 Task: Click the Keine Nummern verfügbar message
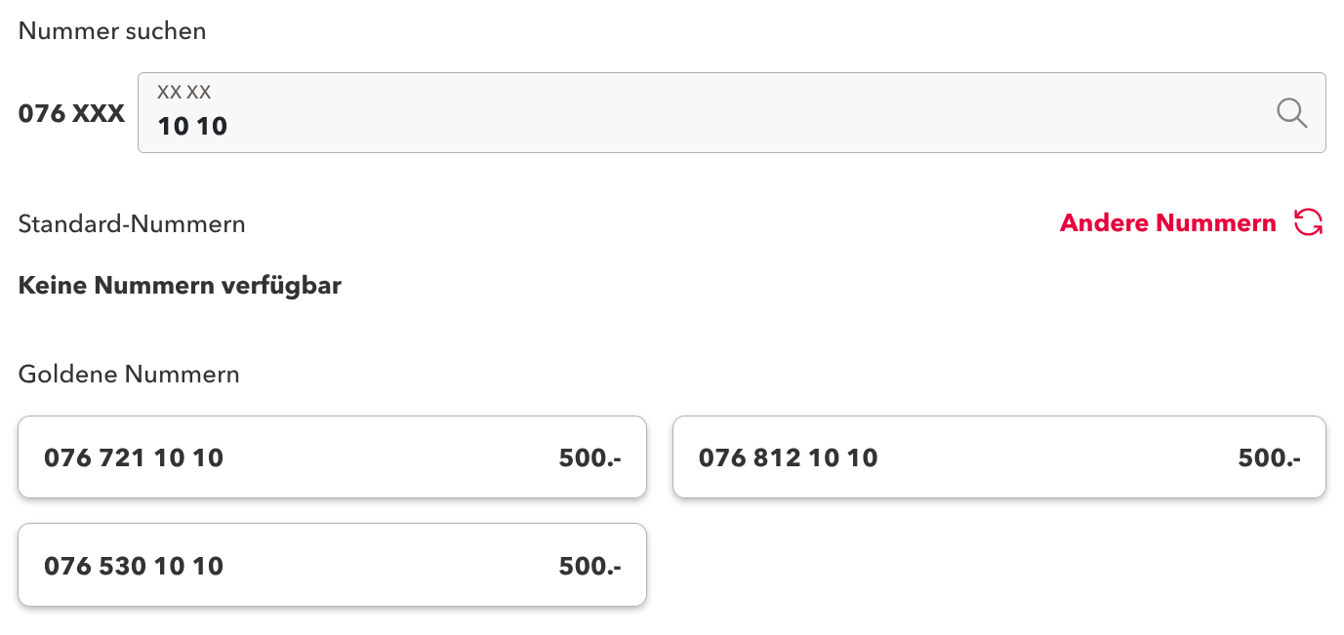(180, 286)
